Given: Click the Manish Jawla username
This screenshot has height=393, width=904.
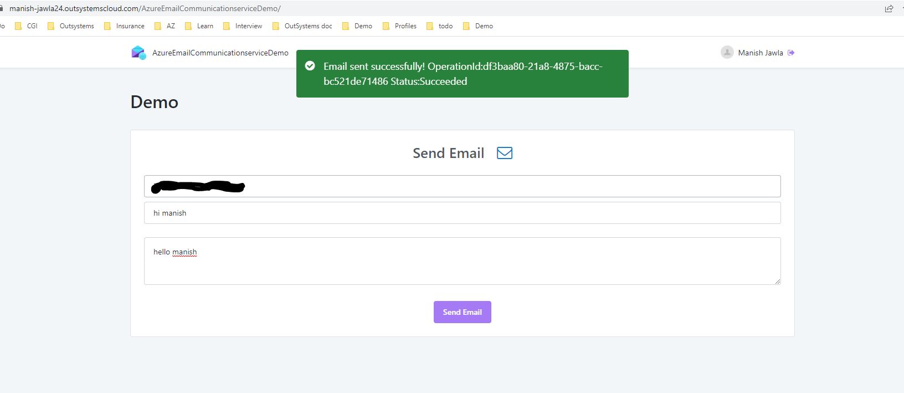Looking at the screenshot, I should 761,53.
